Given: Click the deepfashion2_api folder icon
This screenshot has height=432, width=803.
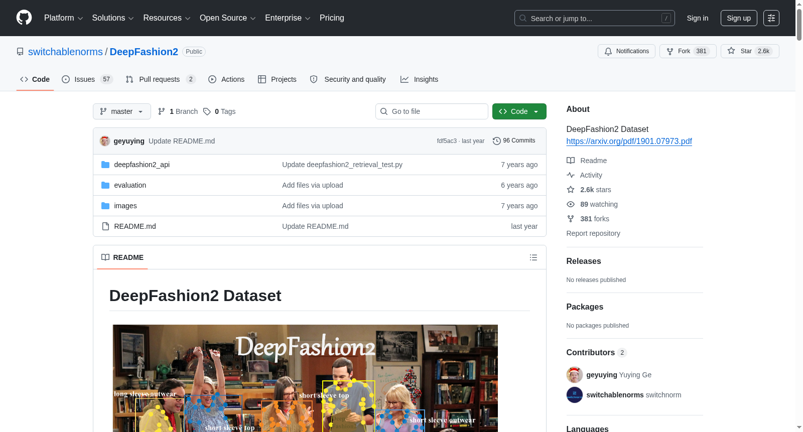Looking at the screenshot, I should pos(105,165).
